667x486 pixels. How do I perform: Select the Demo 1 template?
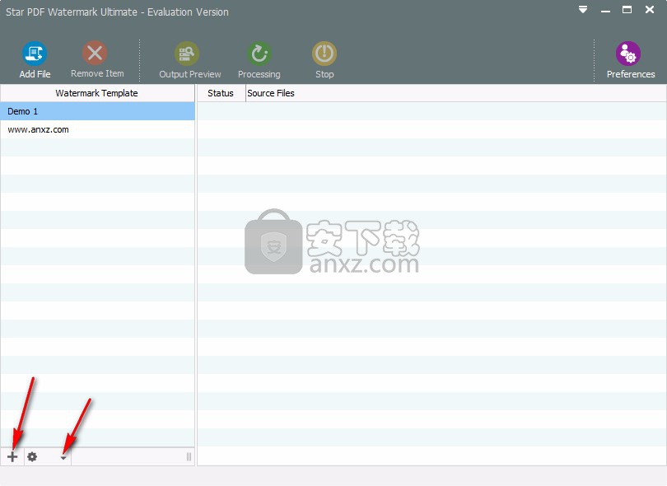(x=97, y=111)
